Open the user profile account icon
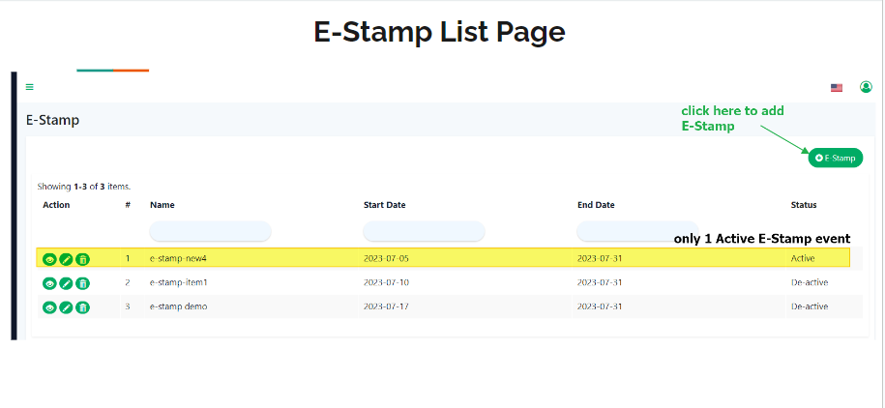Viewport: 885px width, 408px height. 866,87
